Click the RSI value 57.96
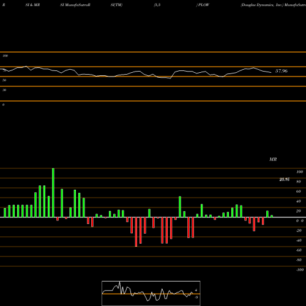The image size is (306, 306). tap(282, 71)
